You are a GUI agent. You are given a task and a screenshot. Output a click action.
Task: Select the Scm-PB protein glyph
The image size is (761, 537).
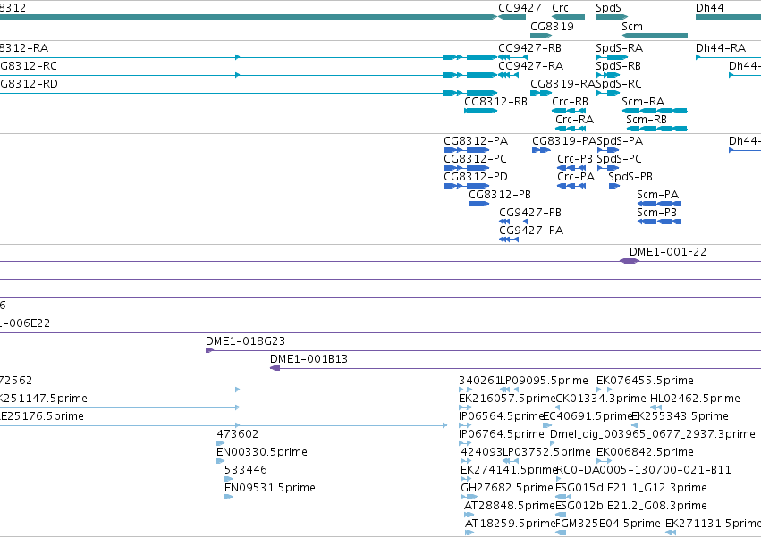pos(658,222)
